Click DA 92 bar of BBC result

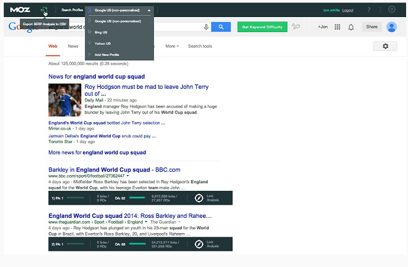(x=137, y=198)
